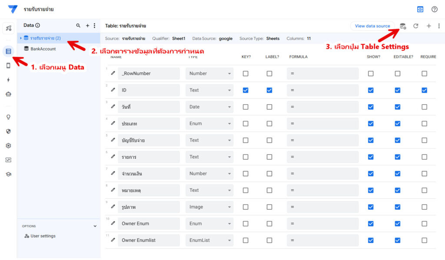Viewport: 445px width, 260px height.
Task: Open the Actions lightning icon
Action: click(x=8, y=80)
